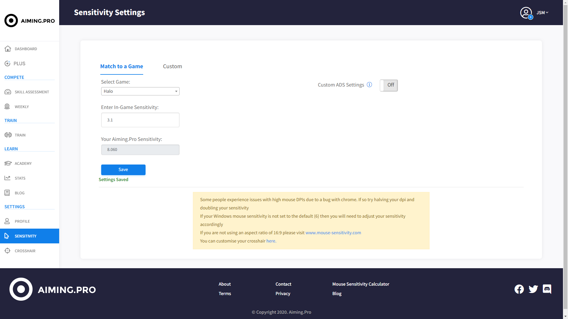Viewport: 568px width, 319px height.
Task: Click the Train dumbbell icon
Action: point(8,135)
